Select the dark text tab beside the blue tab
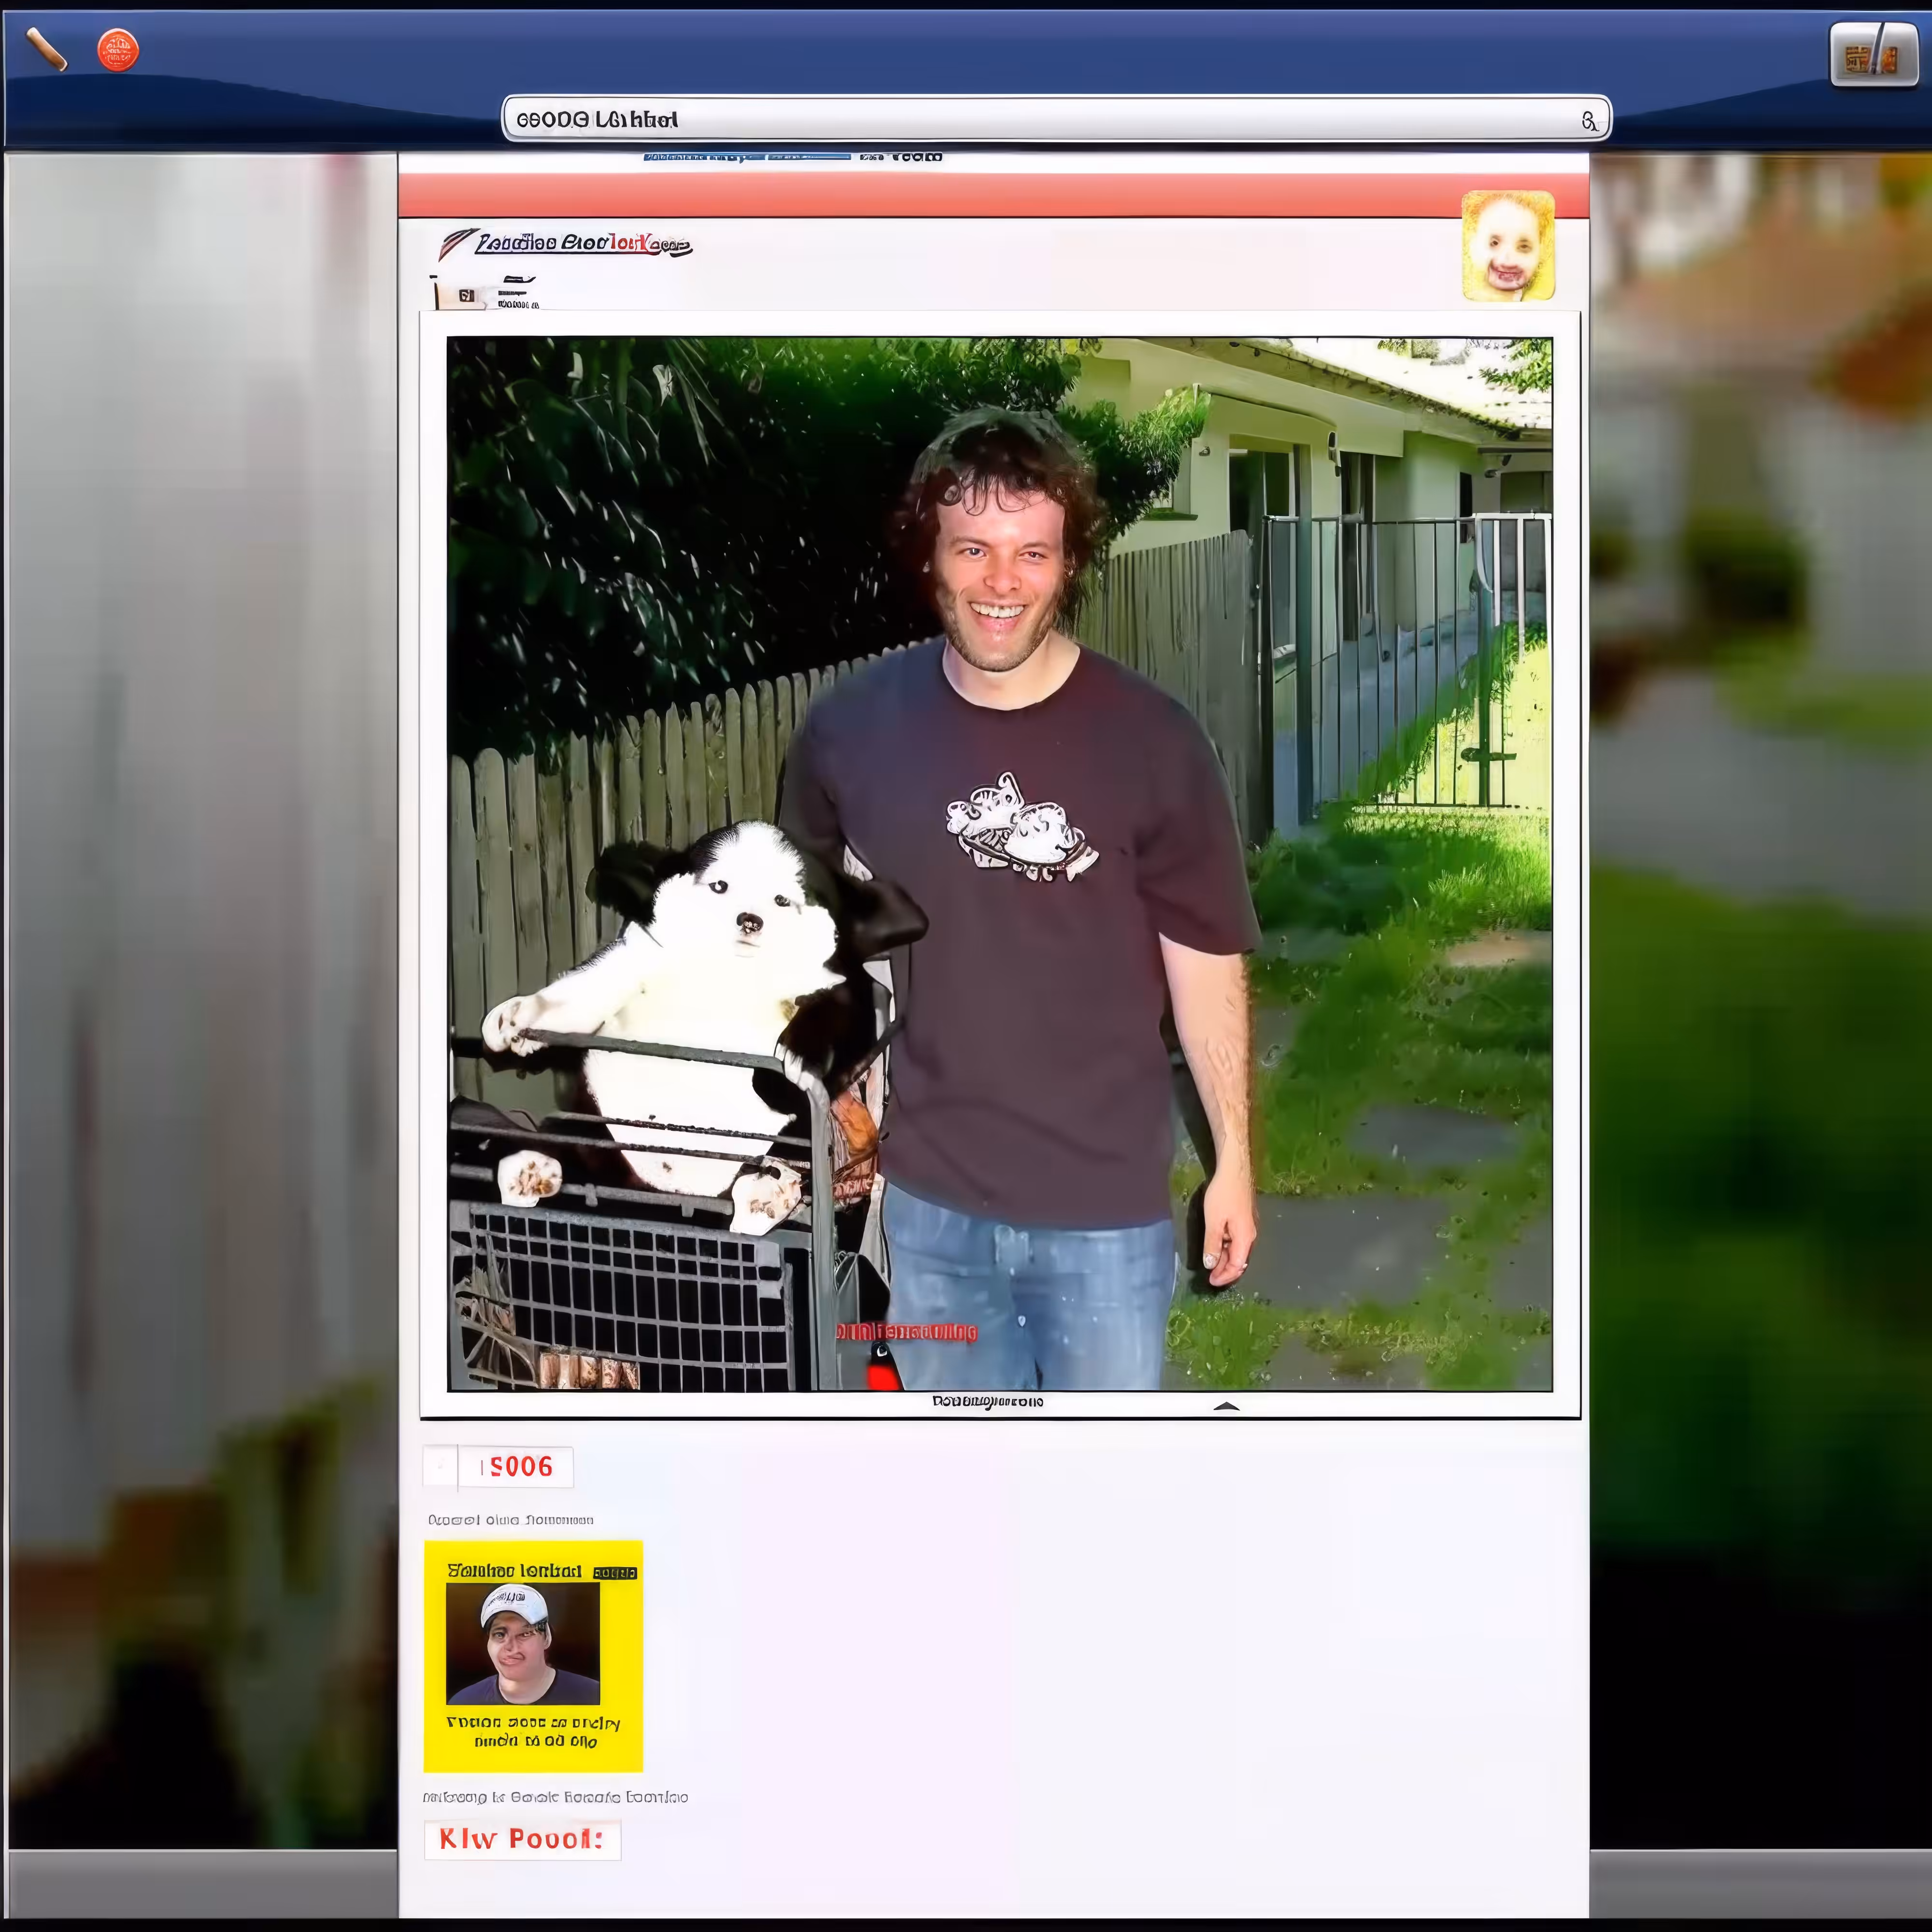The image size is (1932, 1932). pos(900,157)
